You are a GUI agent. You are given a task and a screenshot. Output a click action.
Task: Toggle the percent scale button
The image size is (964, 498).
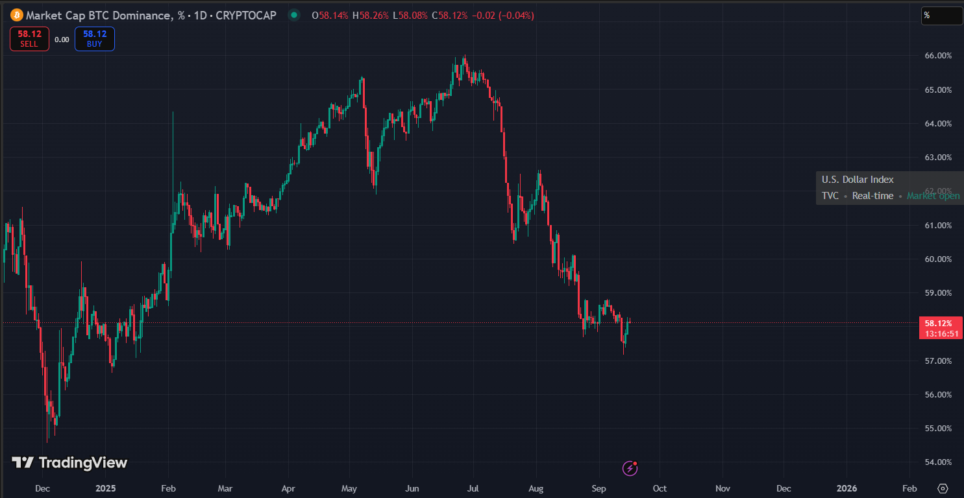point(941,16)
